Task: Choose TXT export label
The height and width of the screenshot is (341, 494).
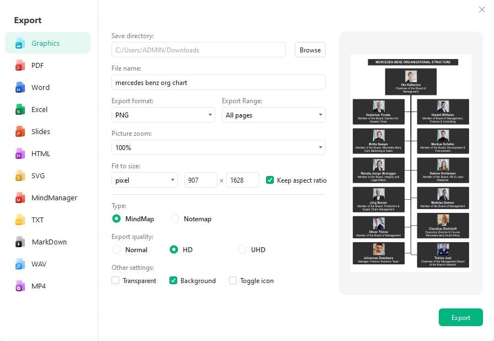Action: point(37,220)
